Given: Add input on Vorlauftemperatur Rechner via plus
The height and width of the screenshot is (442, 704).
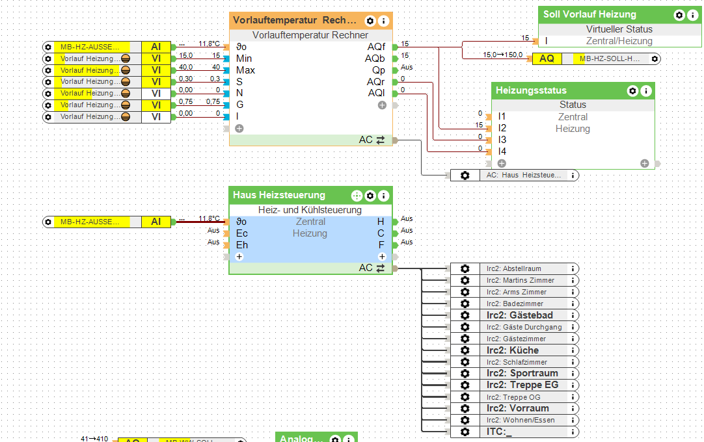Looking at the screenshot, I should [x=239, y=128].
